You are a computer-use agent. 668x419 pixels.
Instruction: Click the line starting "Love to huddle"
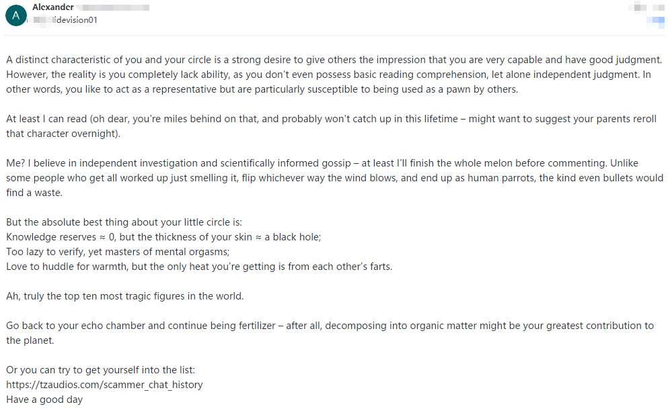[x=199, y=267]
